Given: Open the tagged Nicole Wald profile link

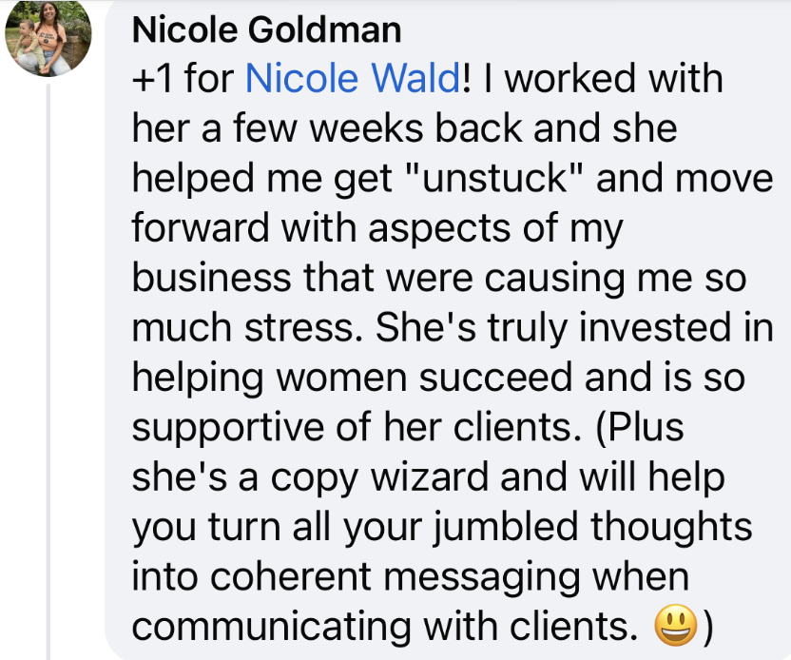Looking at the screenshot, I should pos(353,79).
